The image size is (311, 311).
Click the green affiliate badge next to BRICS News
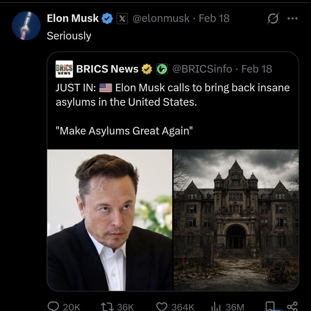point(162,69)
